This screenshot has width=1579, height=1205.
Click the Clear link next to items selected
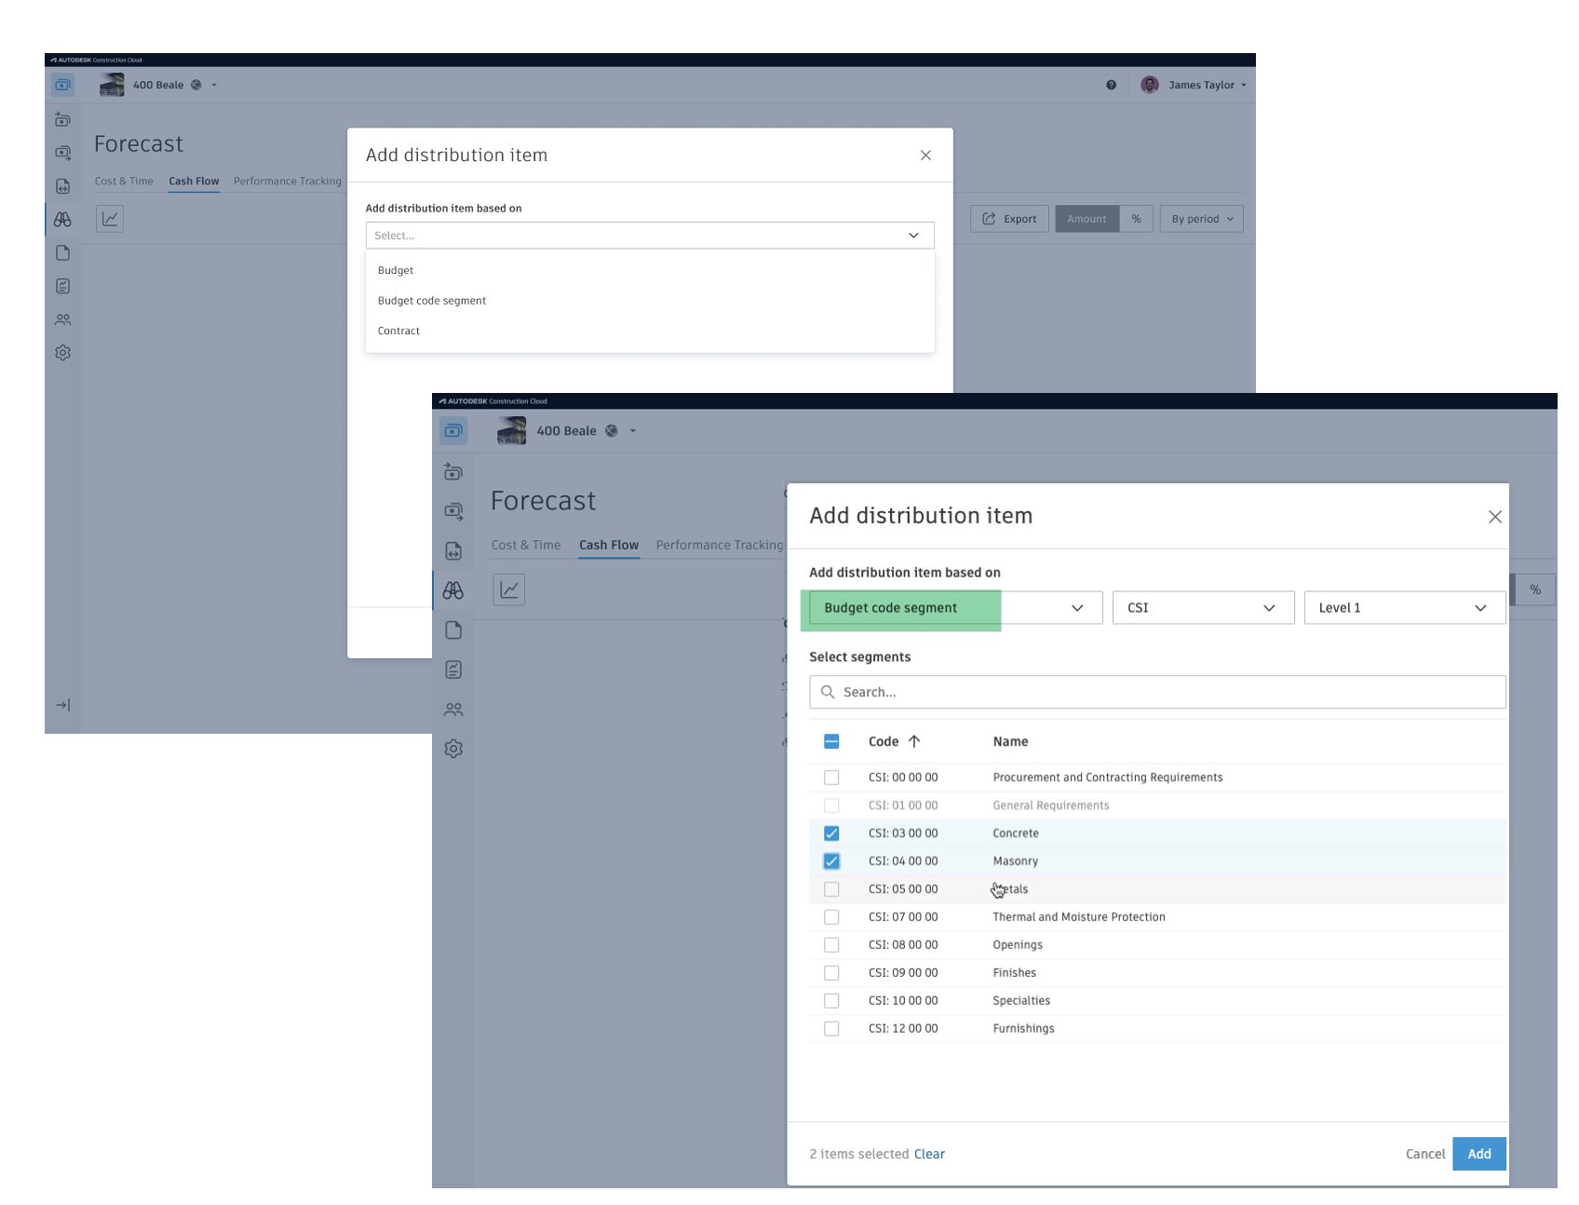(x=929, y=1154)
